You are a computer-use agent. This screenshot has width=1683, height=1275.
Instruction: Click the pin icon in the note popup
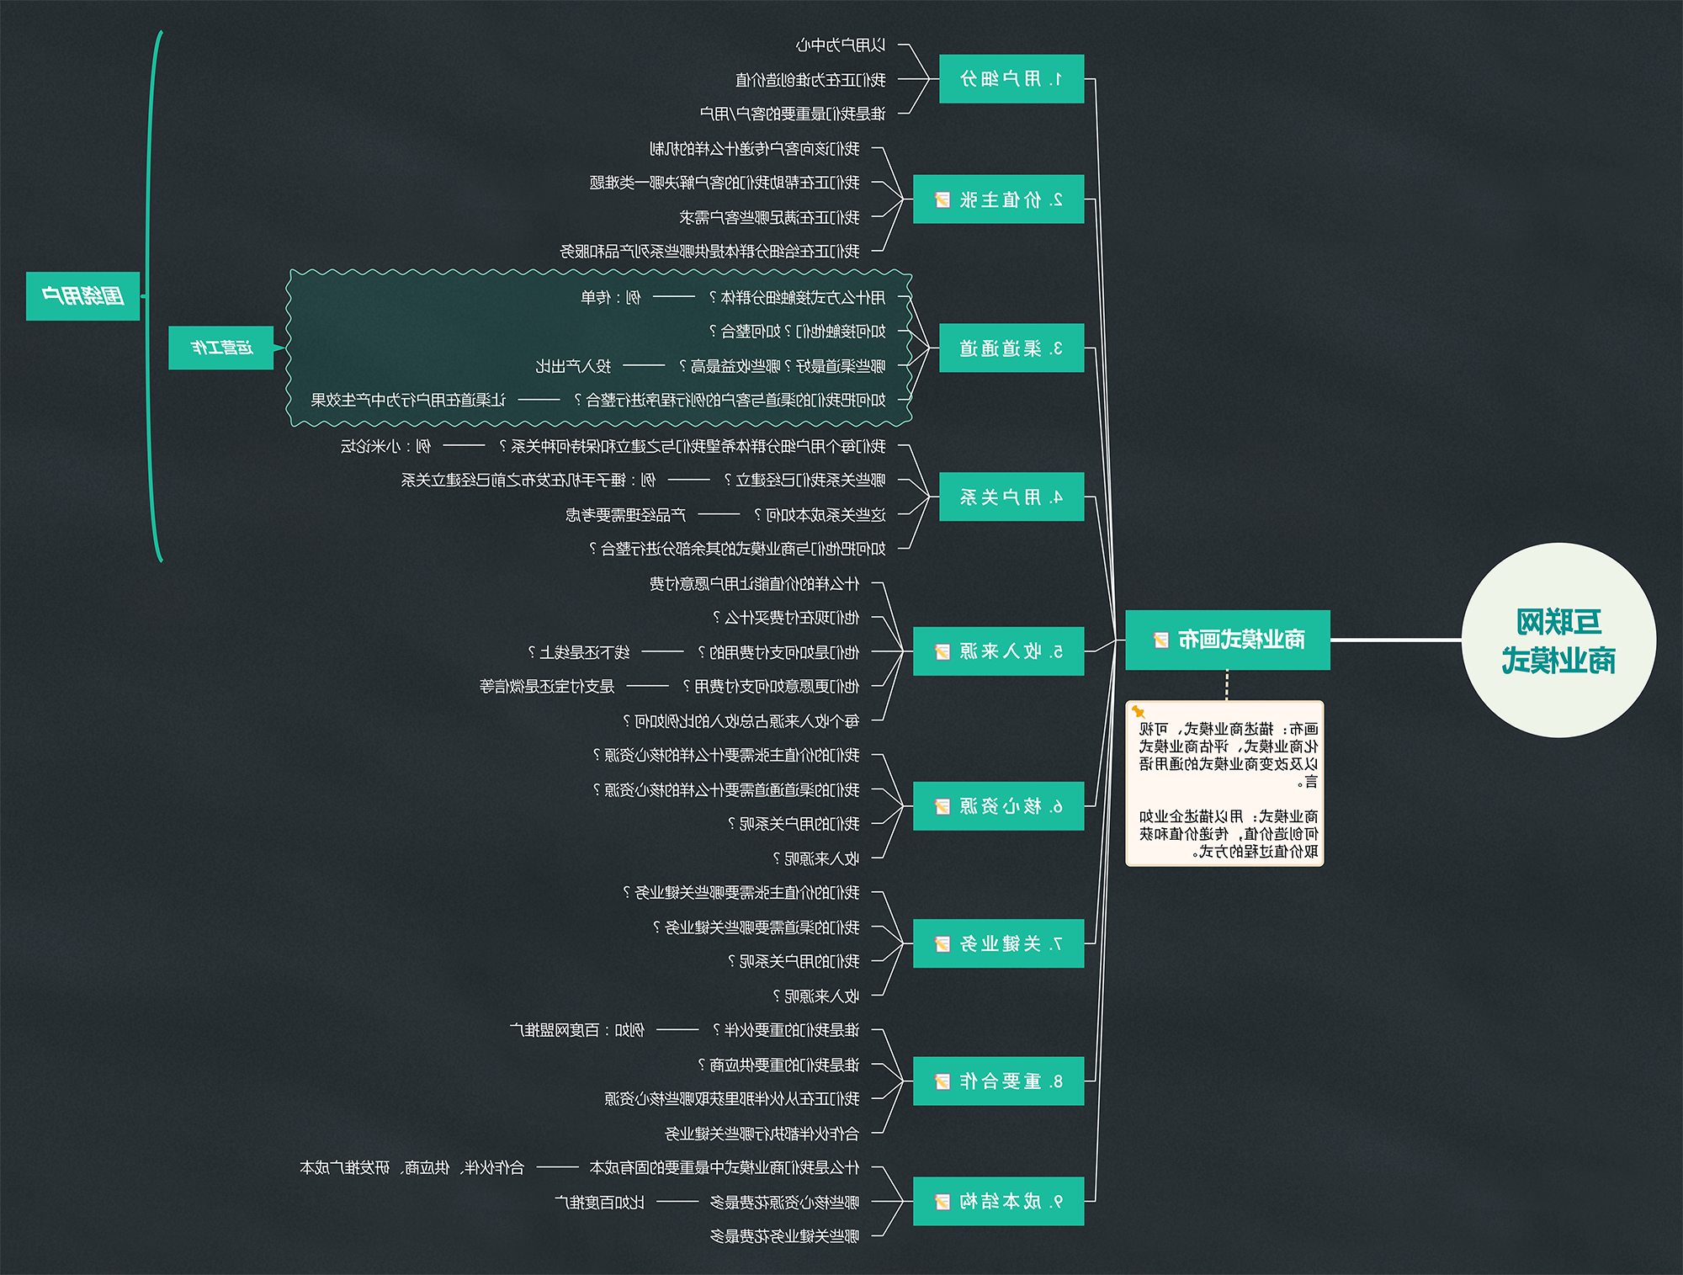(1139, 712)
